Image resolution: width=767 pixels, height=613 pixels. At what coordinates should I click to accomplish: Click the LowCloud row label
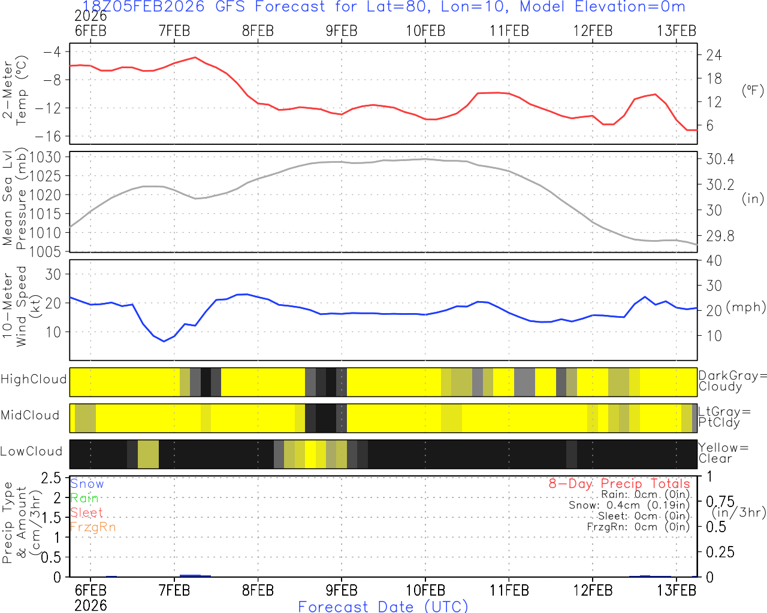(31, 451)
